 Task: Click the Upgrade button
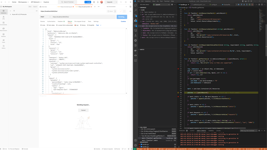pyautogui.click(x=110, y=2)
